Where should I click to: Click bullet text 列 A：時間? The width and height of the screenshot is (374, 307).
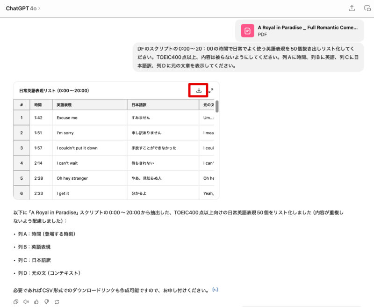click(47, 234)
